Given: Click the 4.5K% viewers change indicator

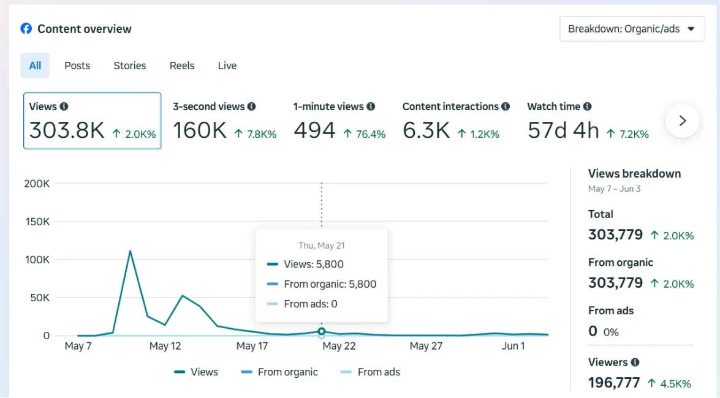Looking at the screenshot, I should point(670,384).
